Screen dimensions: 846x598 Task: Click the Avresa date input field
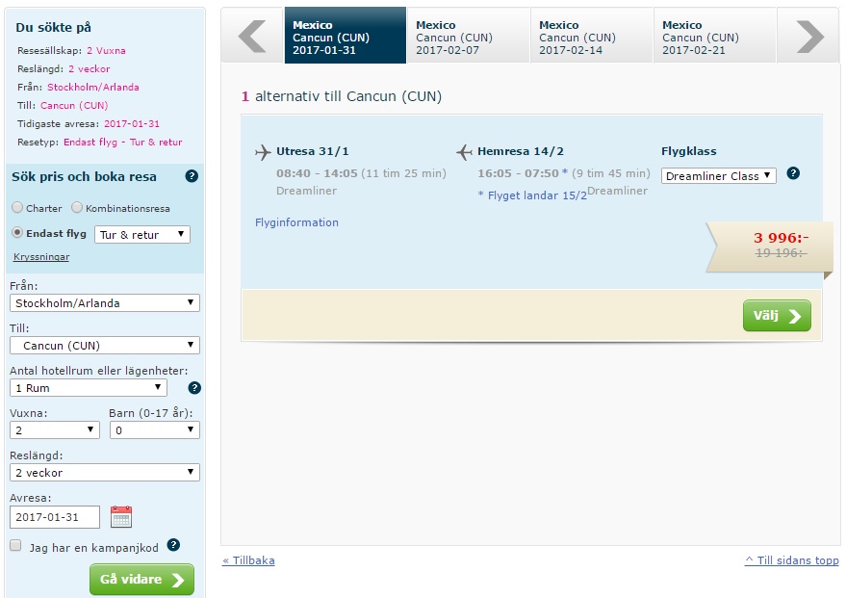55,517
